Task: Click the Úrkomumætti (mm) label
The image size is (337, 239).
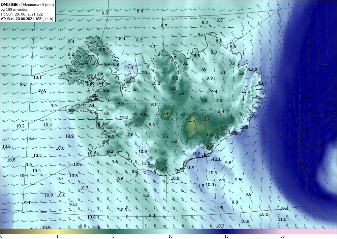Action: pyautogui.click(x=37, y=4)
